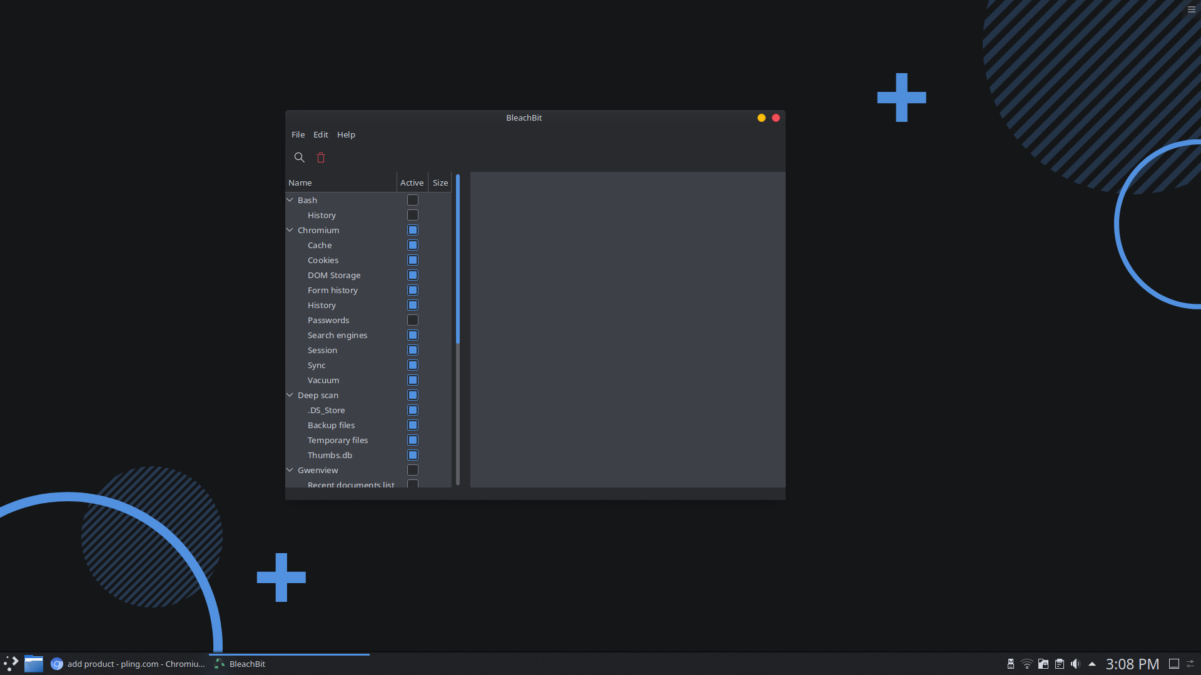Click the Vacuum checkbox
The width and height of the screenshot is (1201, 675).
413,380
